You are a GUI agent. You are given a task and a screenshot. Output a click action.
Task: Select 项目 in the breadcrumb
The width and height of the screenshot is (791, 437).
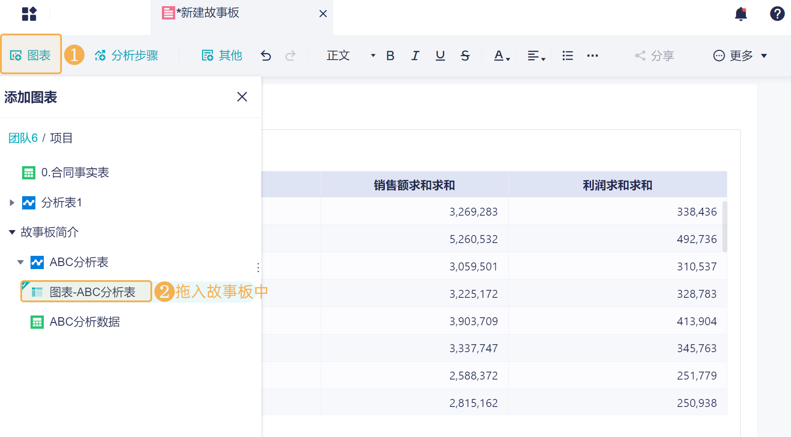point(61,138)
